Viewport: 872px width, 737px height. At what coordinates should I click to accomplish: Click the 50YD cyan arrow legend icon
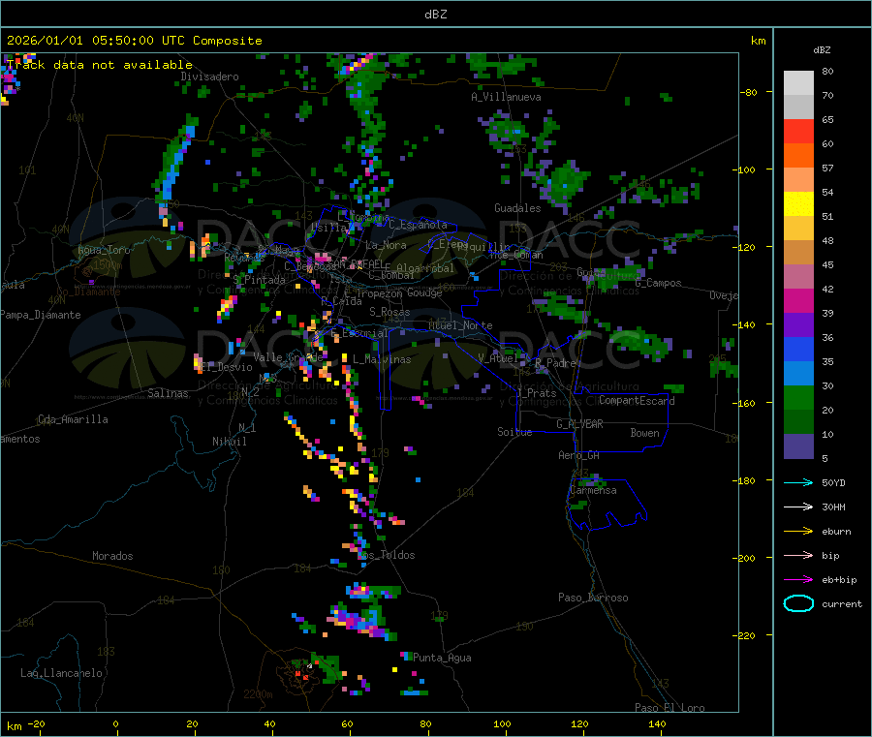798,482
